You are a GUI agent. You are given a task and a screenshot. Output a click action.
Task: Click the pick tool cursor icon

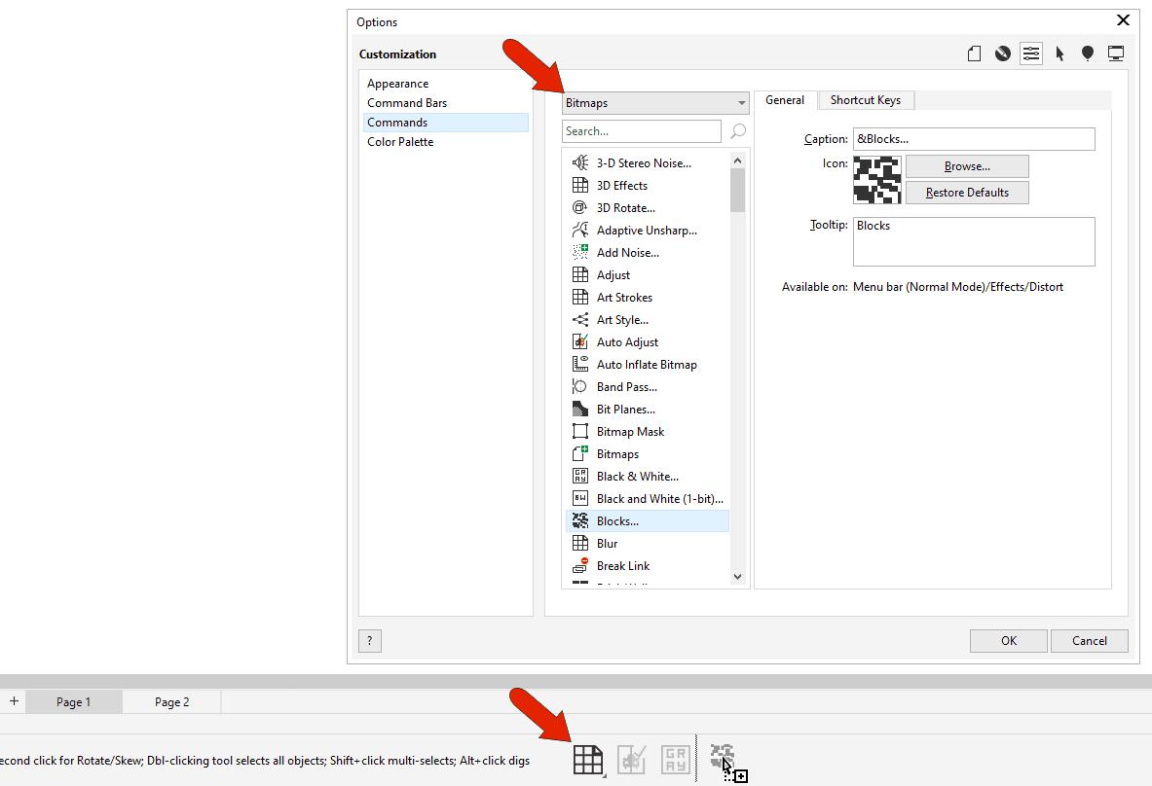[x=1059, y=53]
